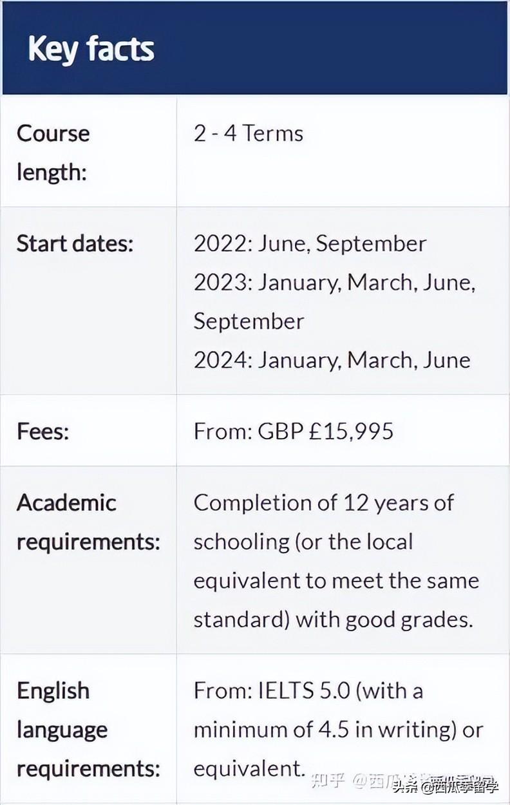Image resolution: width=510 pixels, height=805 pixels.
Task: Click the "2 - 4 Terms" value
Action: tap(248, 134)
